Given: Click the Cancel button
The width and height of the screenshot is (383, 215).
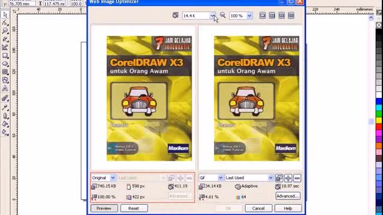Looking at the screenshot, I should tap(259, 208).
